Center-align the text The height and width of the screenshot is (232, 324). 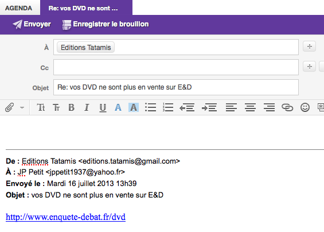click(250, 107)
